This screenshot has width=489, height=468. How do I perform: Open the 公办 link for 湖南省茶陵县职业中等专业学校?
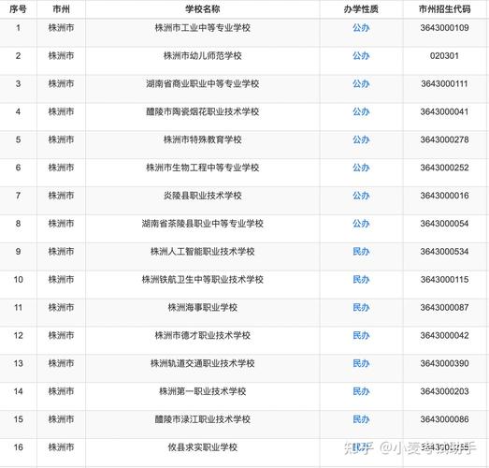pyautogui.click(x=361, y=224)
